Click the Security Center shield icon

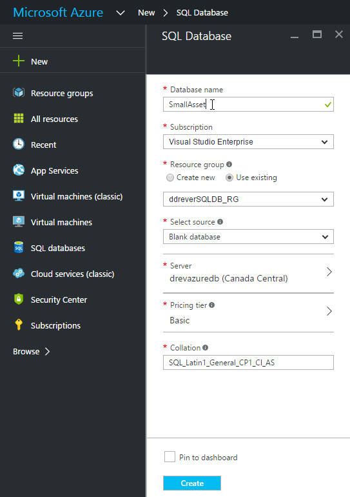pyautogui.click(x=19, y=299)
